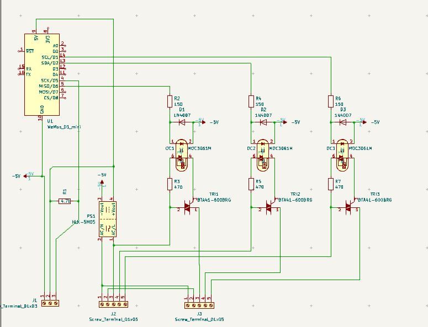Click the BTA41-600BRG label under TRI2

[295, 200]
